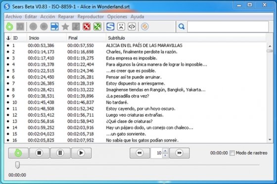Viewport: 277px width, 184px height.
Task: Increase the skip seconds with the up arrow
Action: point(165,151)
